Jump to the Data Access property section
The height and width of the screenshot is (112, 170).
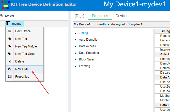point(87,46)
